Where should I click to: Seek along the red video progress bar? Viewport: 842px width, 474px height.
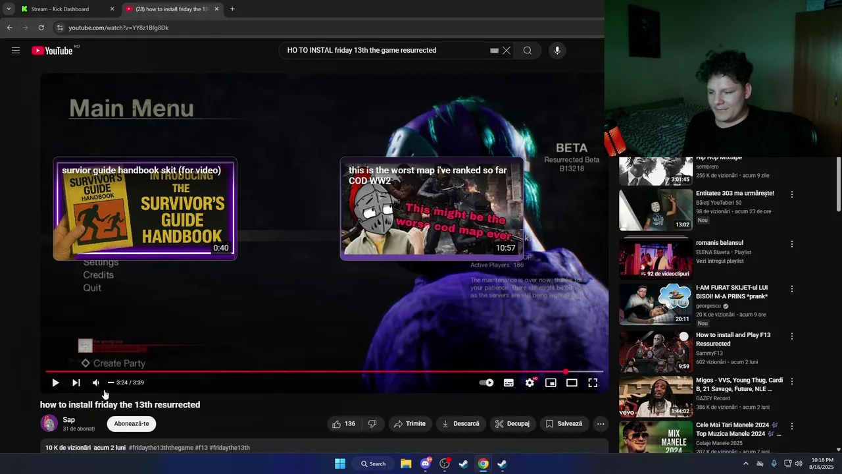[x=324, y=372]
